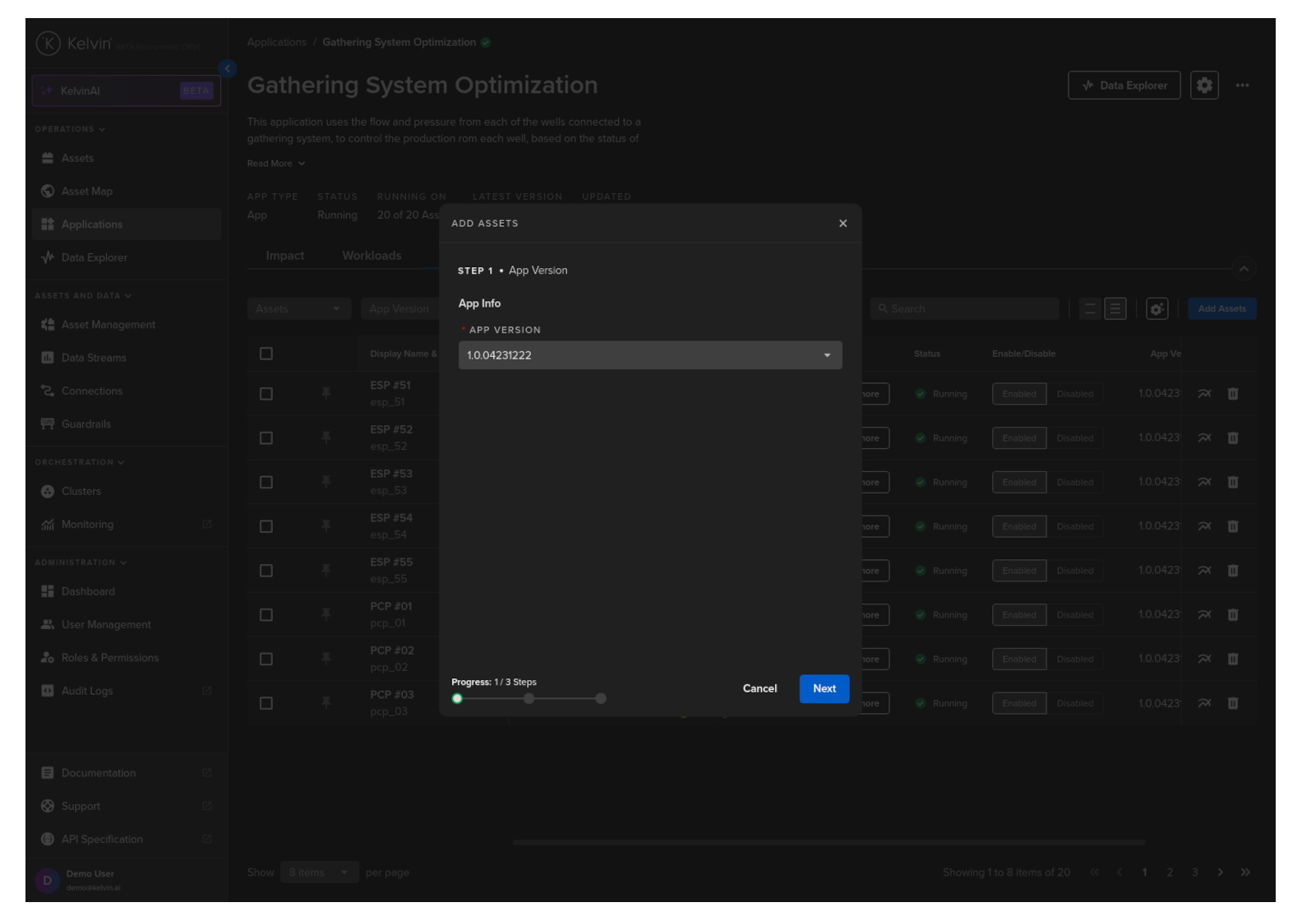Viewport: 1302px width, 921px height.
Task: Close the Add Assets dialog
Action: point(843,224)
